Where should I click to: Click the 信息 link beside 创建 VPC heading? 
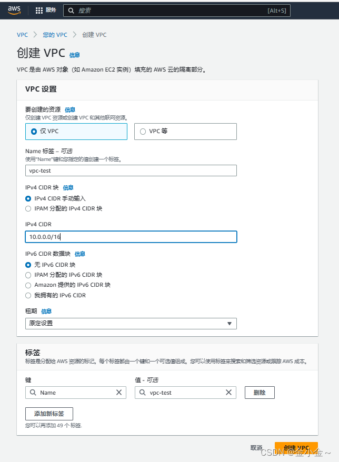click(x=74, y=55)
